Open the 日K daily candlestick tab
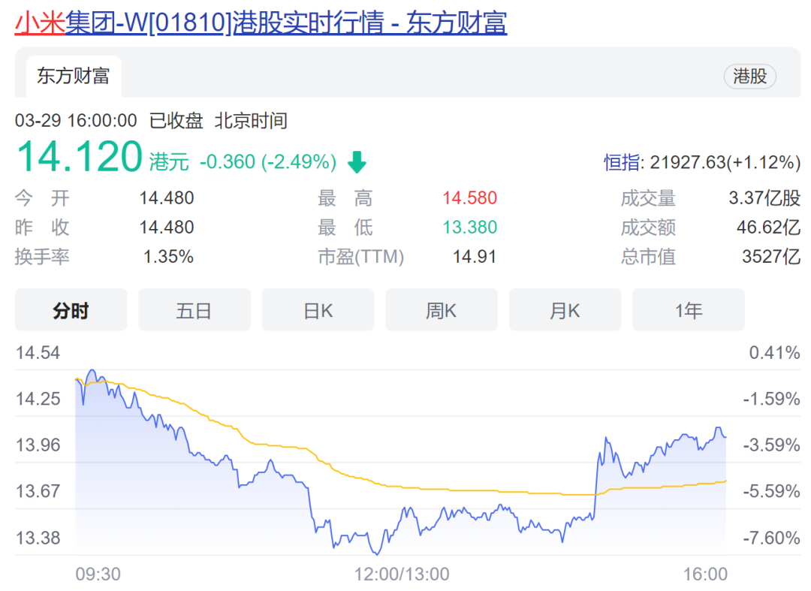The width and height of the screenshot is (811, 591). tap(318, 310)
